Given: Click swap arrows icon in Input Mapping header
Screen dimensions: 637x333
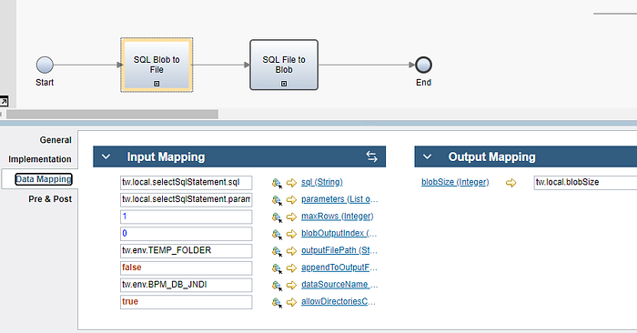Looking at the screenshot, I should tap(371, 156).
